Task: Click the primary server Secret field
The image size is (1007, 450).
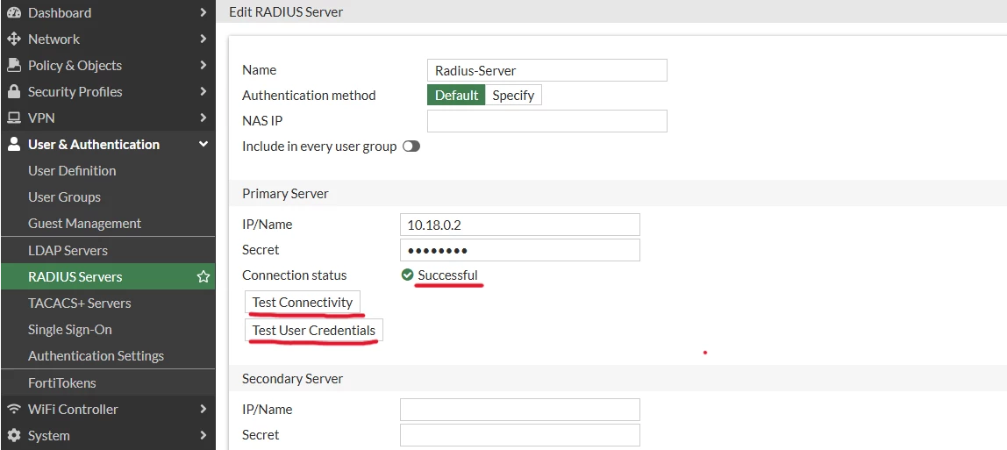Action: (x=519, y=250)
